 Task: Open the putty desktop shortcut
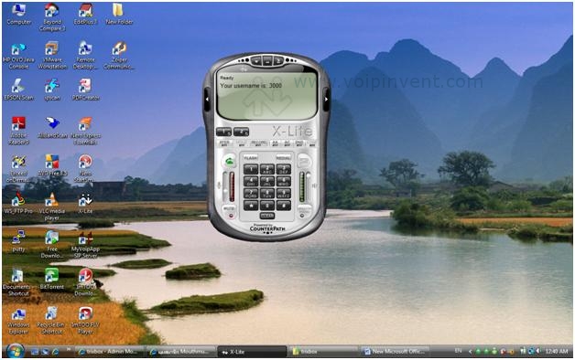[18, 241]
